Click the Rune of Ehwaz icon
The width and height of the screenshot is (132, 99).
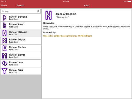[x=4, y=56]
